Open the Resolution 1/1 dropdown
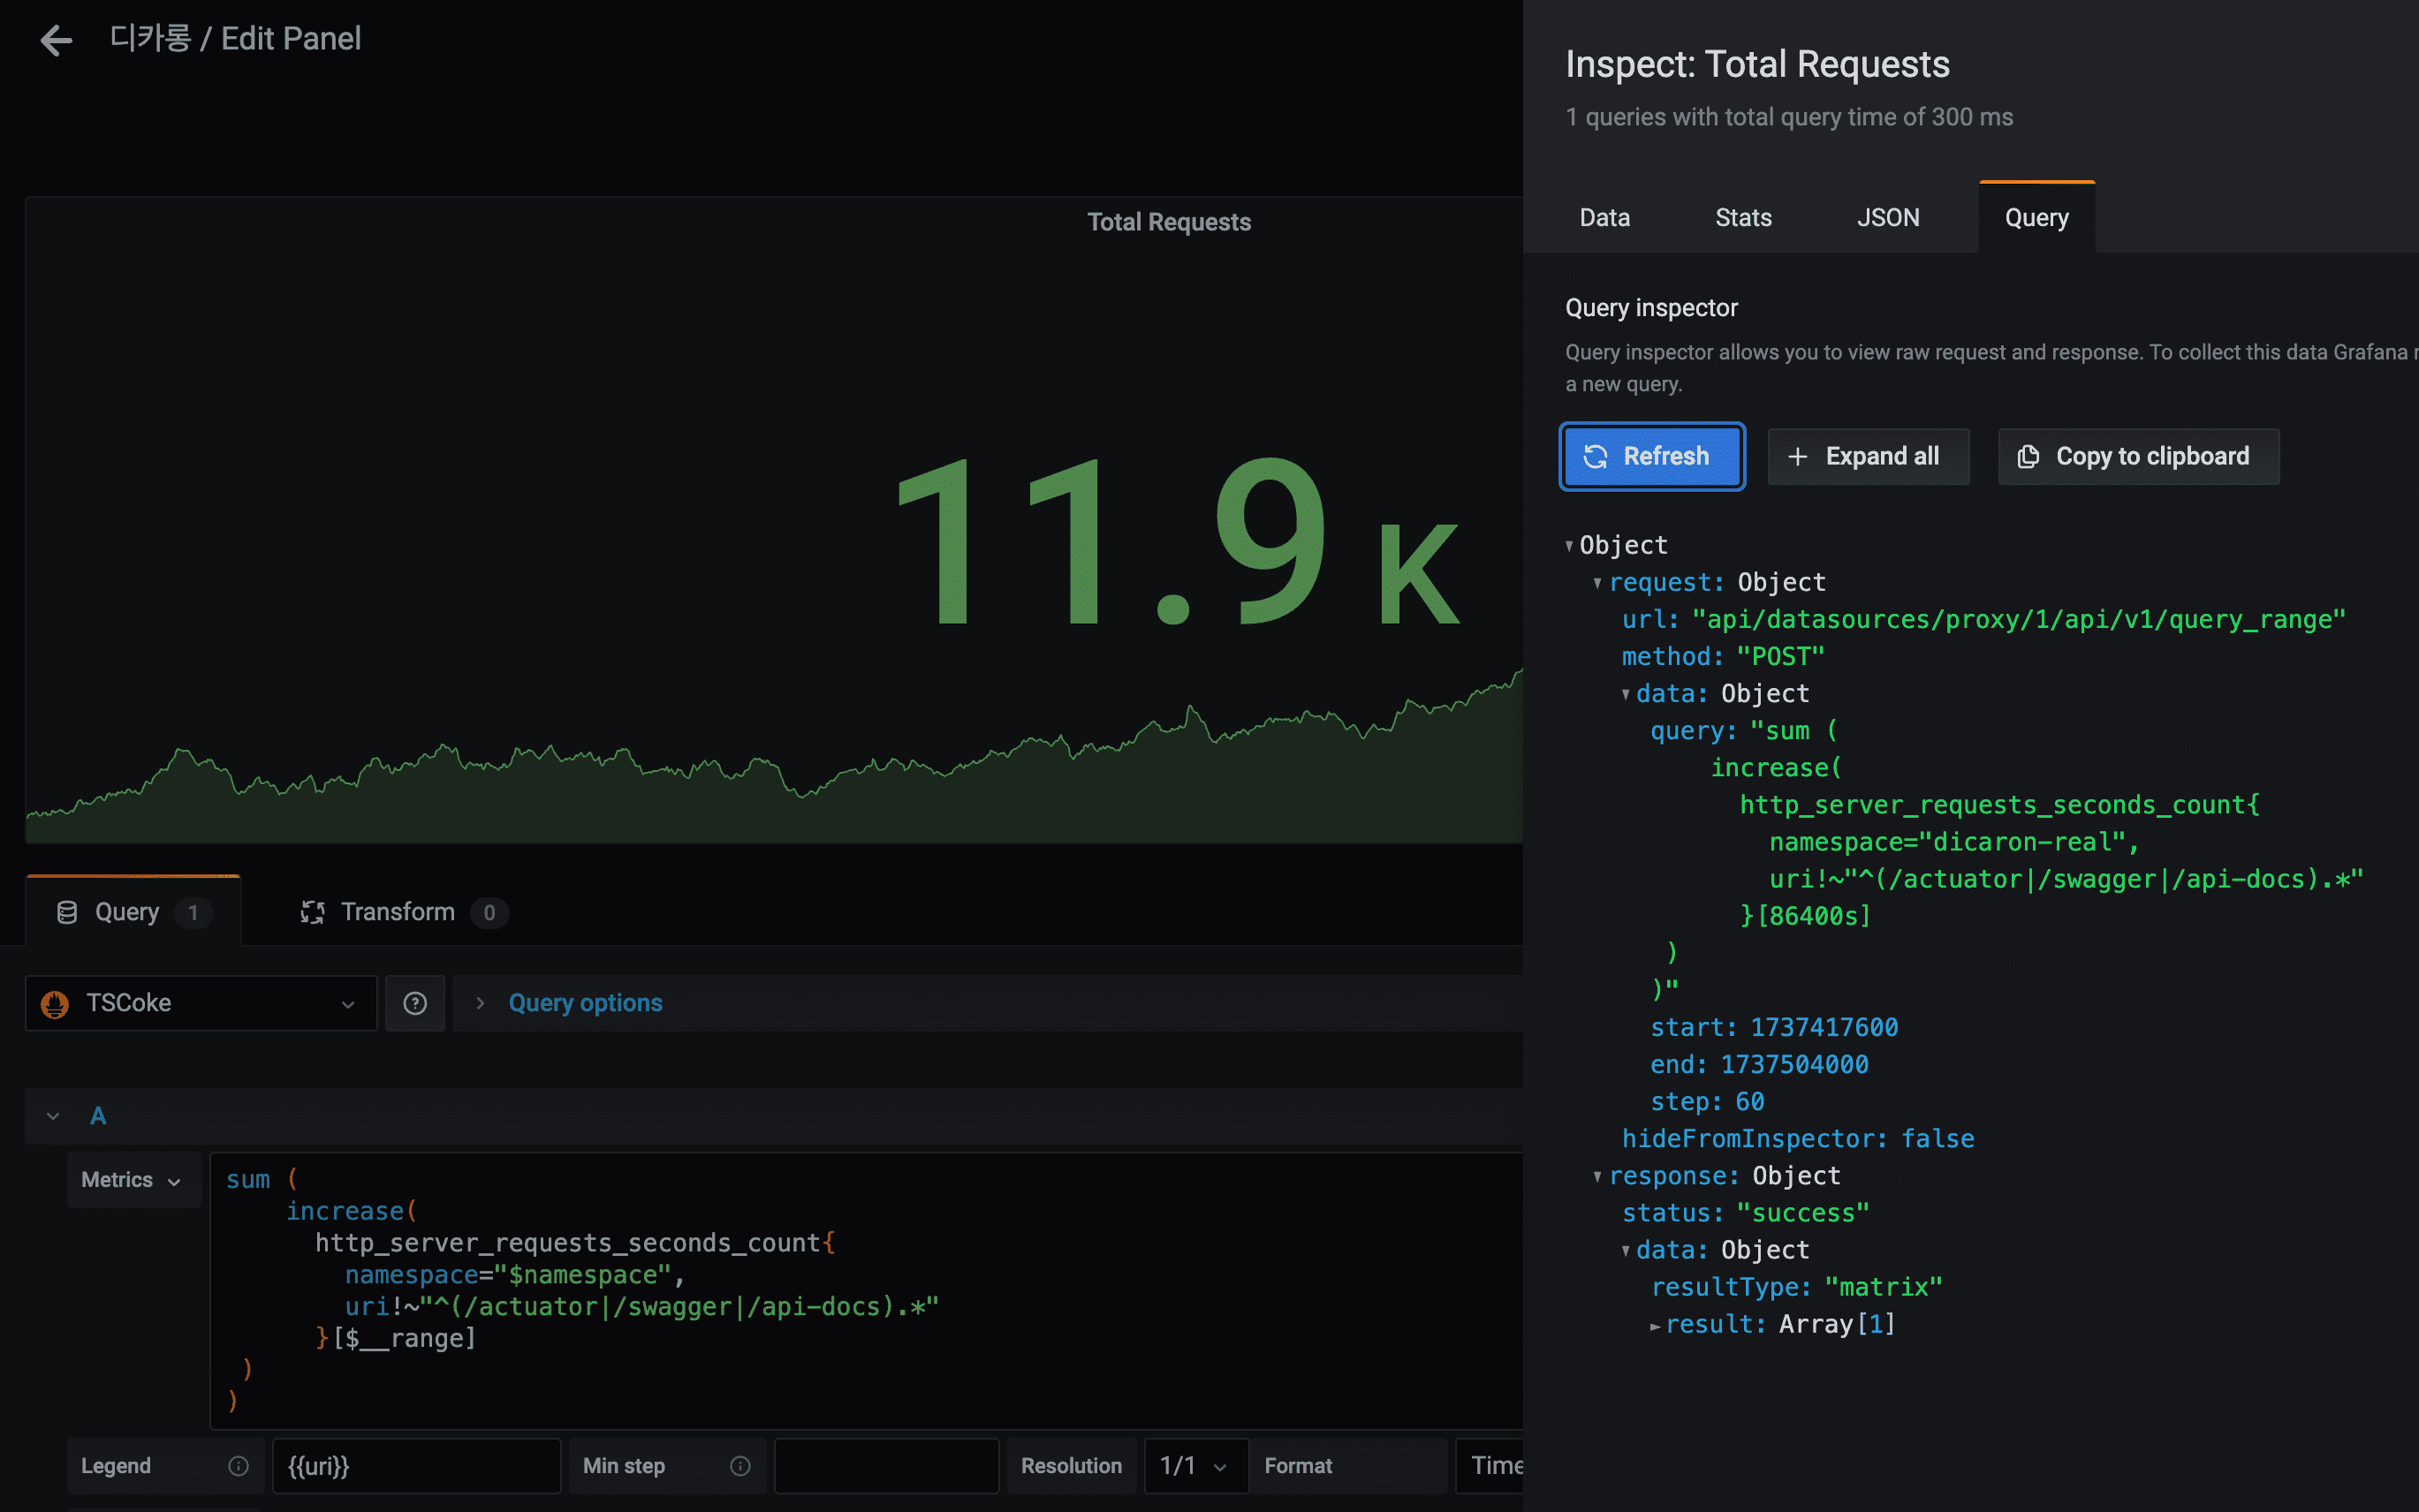2419x1512 pixels. pos(1194,1465)
